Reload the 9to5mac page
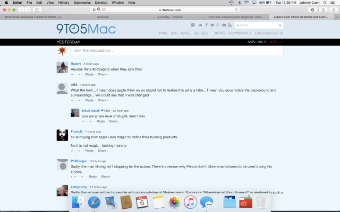The image size is (340, 212). (236, 10)
